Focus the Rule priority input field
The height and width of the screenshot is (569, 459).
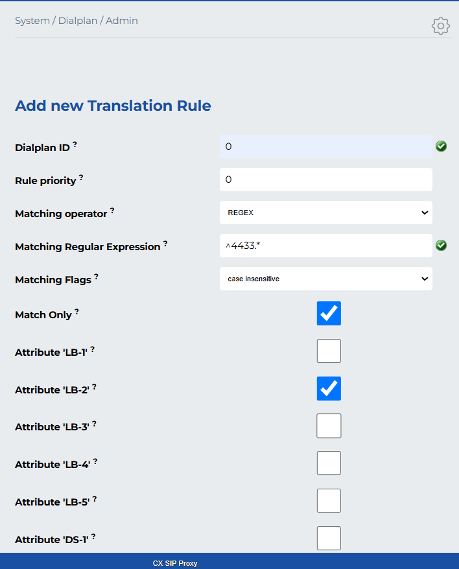tap(325, 180)
